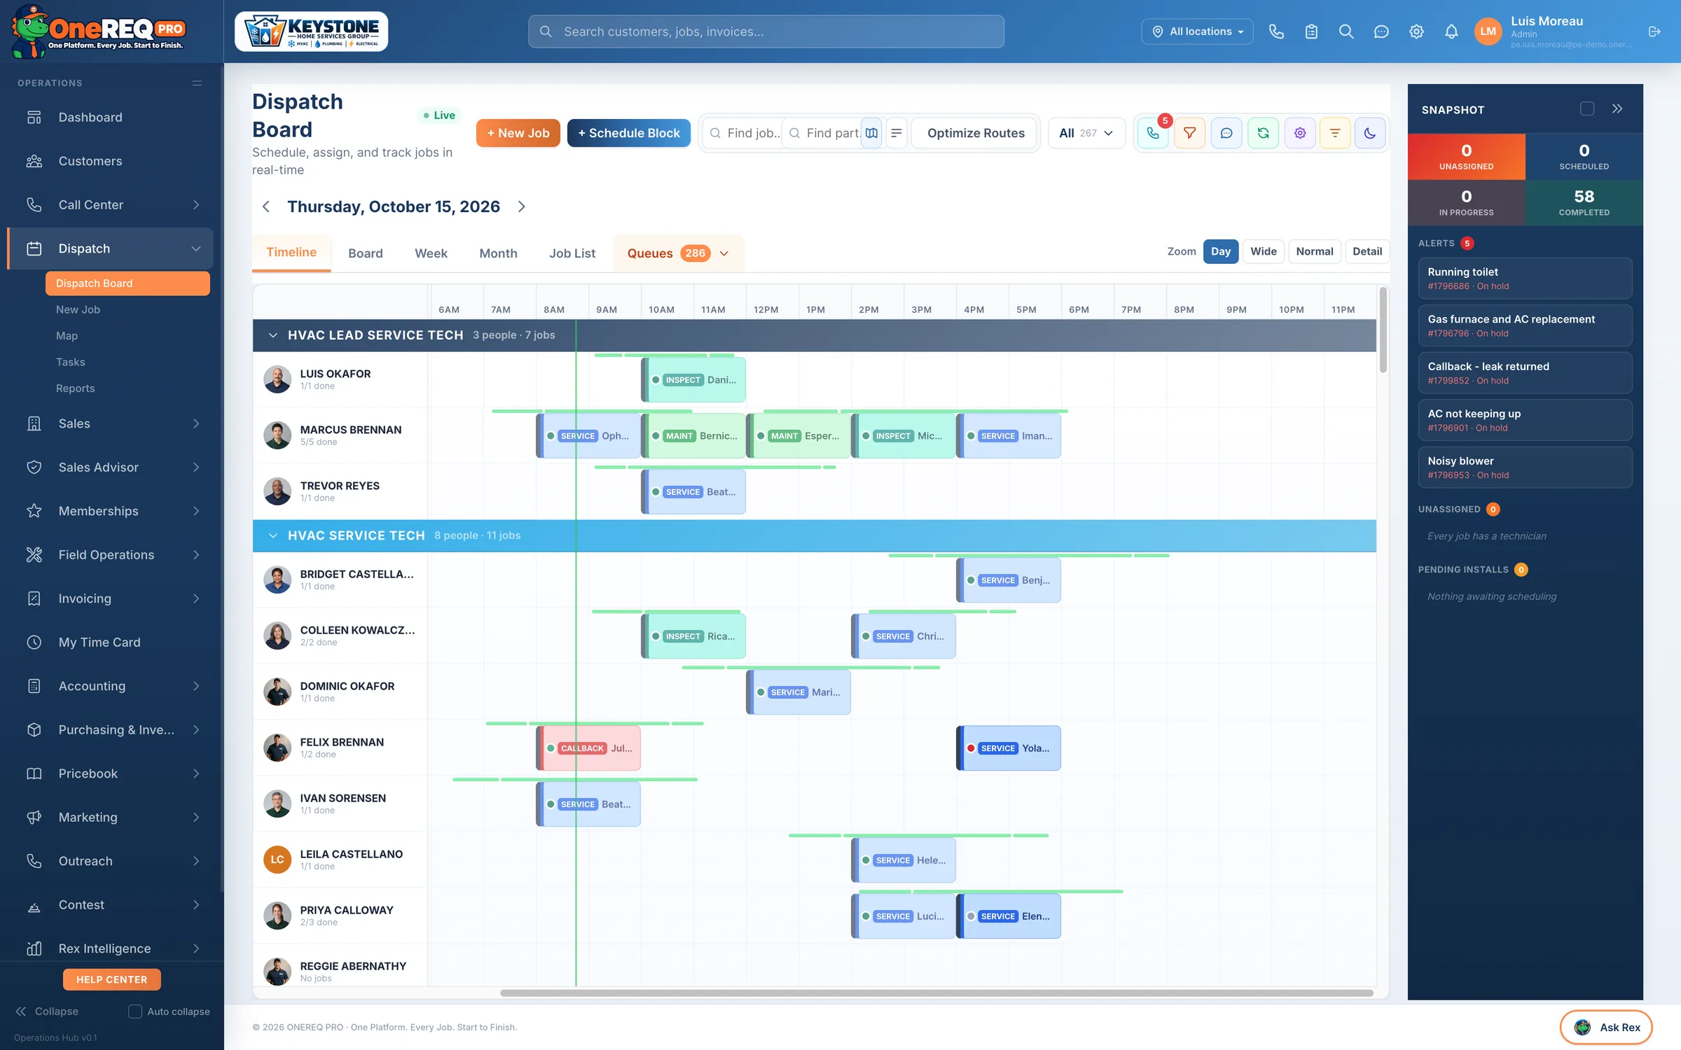The image size is (1681, 1050).
Task: Click the yellow sort lines icon
Action: 1335,133
